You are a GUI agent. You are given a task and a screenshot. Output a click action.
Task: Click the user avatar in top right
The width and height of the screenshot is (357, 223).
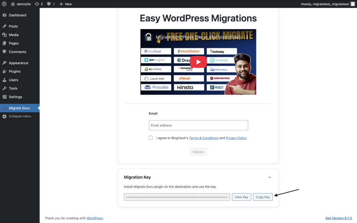pos(352,4)
